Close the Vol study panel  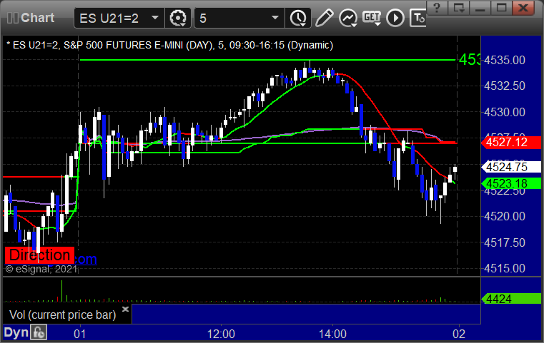[126, 309]
